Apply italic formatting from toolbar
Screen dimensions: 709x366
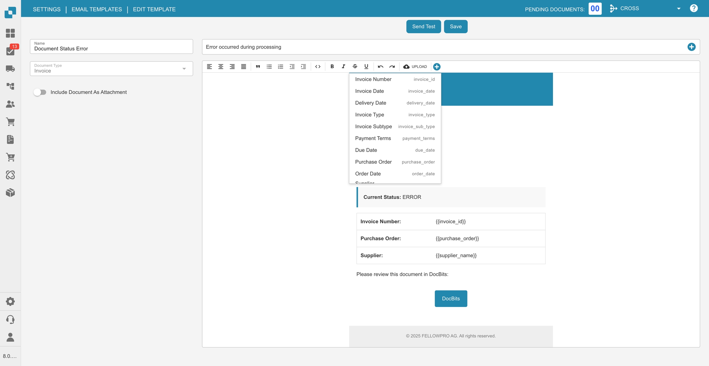pyautogui.click(x=343, y=66)
